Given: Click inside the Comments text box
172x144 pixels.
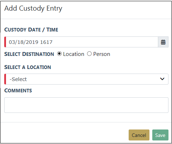Looking at the screenshot, I should point(86,105).
